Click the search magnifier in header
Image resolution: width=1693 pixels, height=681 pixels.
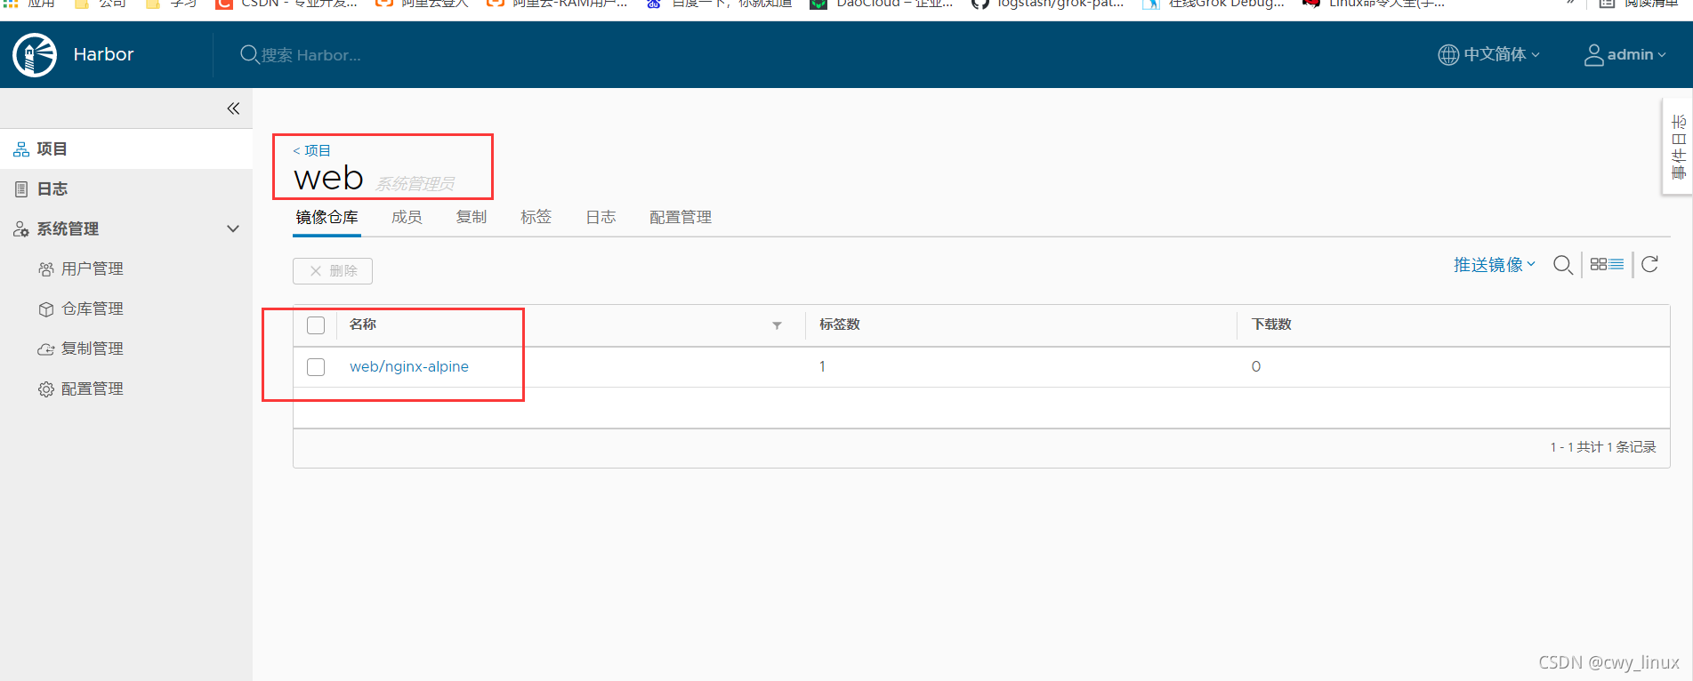249,55
